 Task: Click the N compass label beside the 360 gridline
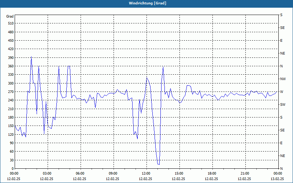[281, 66]
